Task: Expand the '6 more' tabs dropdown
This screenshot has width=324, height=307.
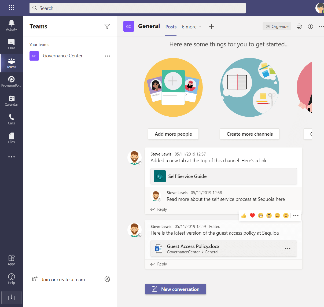Action: pyautogui.click(x=192, y=27)
